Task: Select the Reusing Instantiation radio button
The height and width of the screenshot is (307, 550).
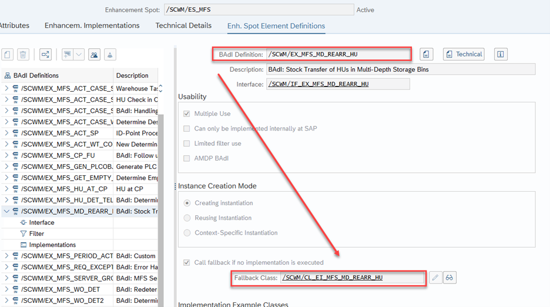Action: [187, 218]
